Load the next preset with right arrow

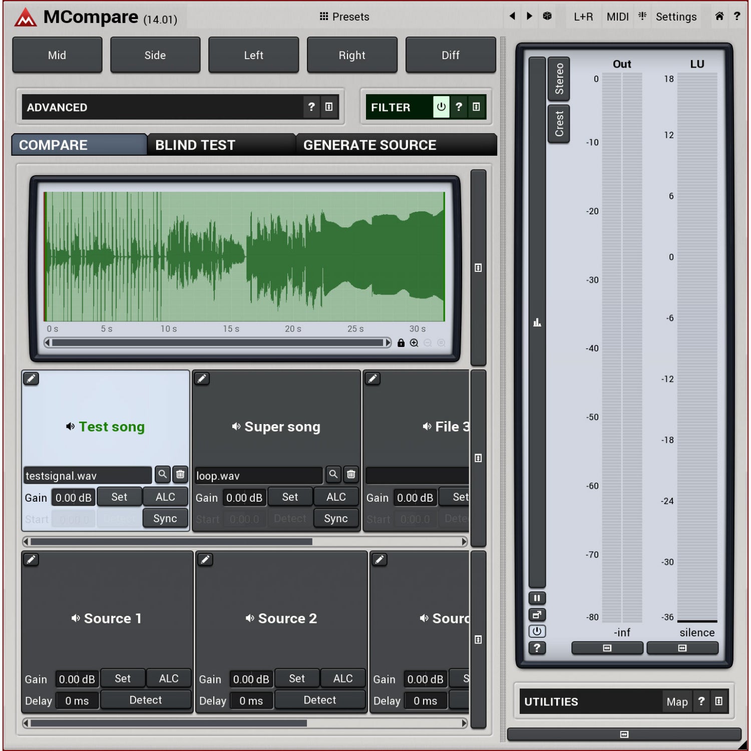pyautogui.click(x=529, y=16)
